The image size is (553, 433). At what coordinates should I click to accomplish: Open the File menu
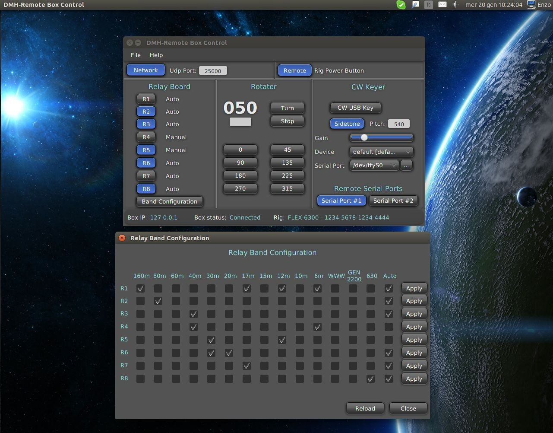[x=135, y=55]
